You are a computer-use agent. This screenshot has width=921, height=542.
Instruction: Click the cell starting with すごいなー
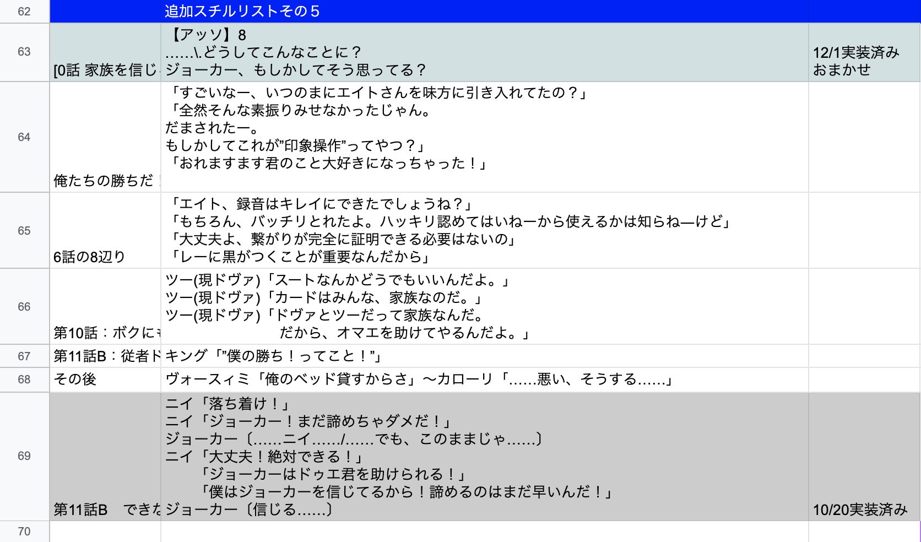pyautogui.click(x=484, y=137)
